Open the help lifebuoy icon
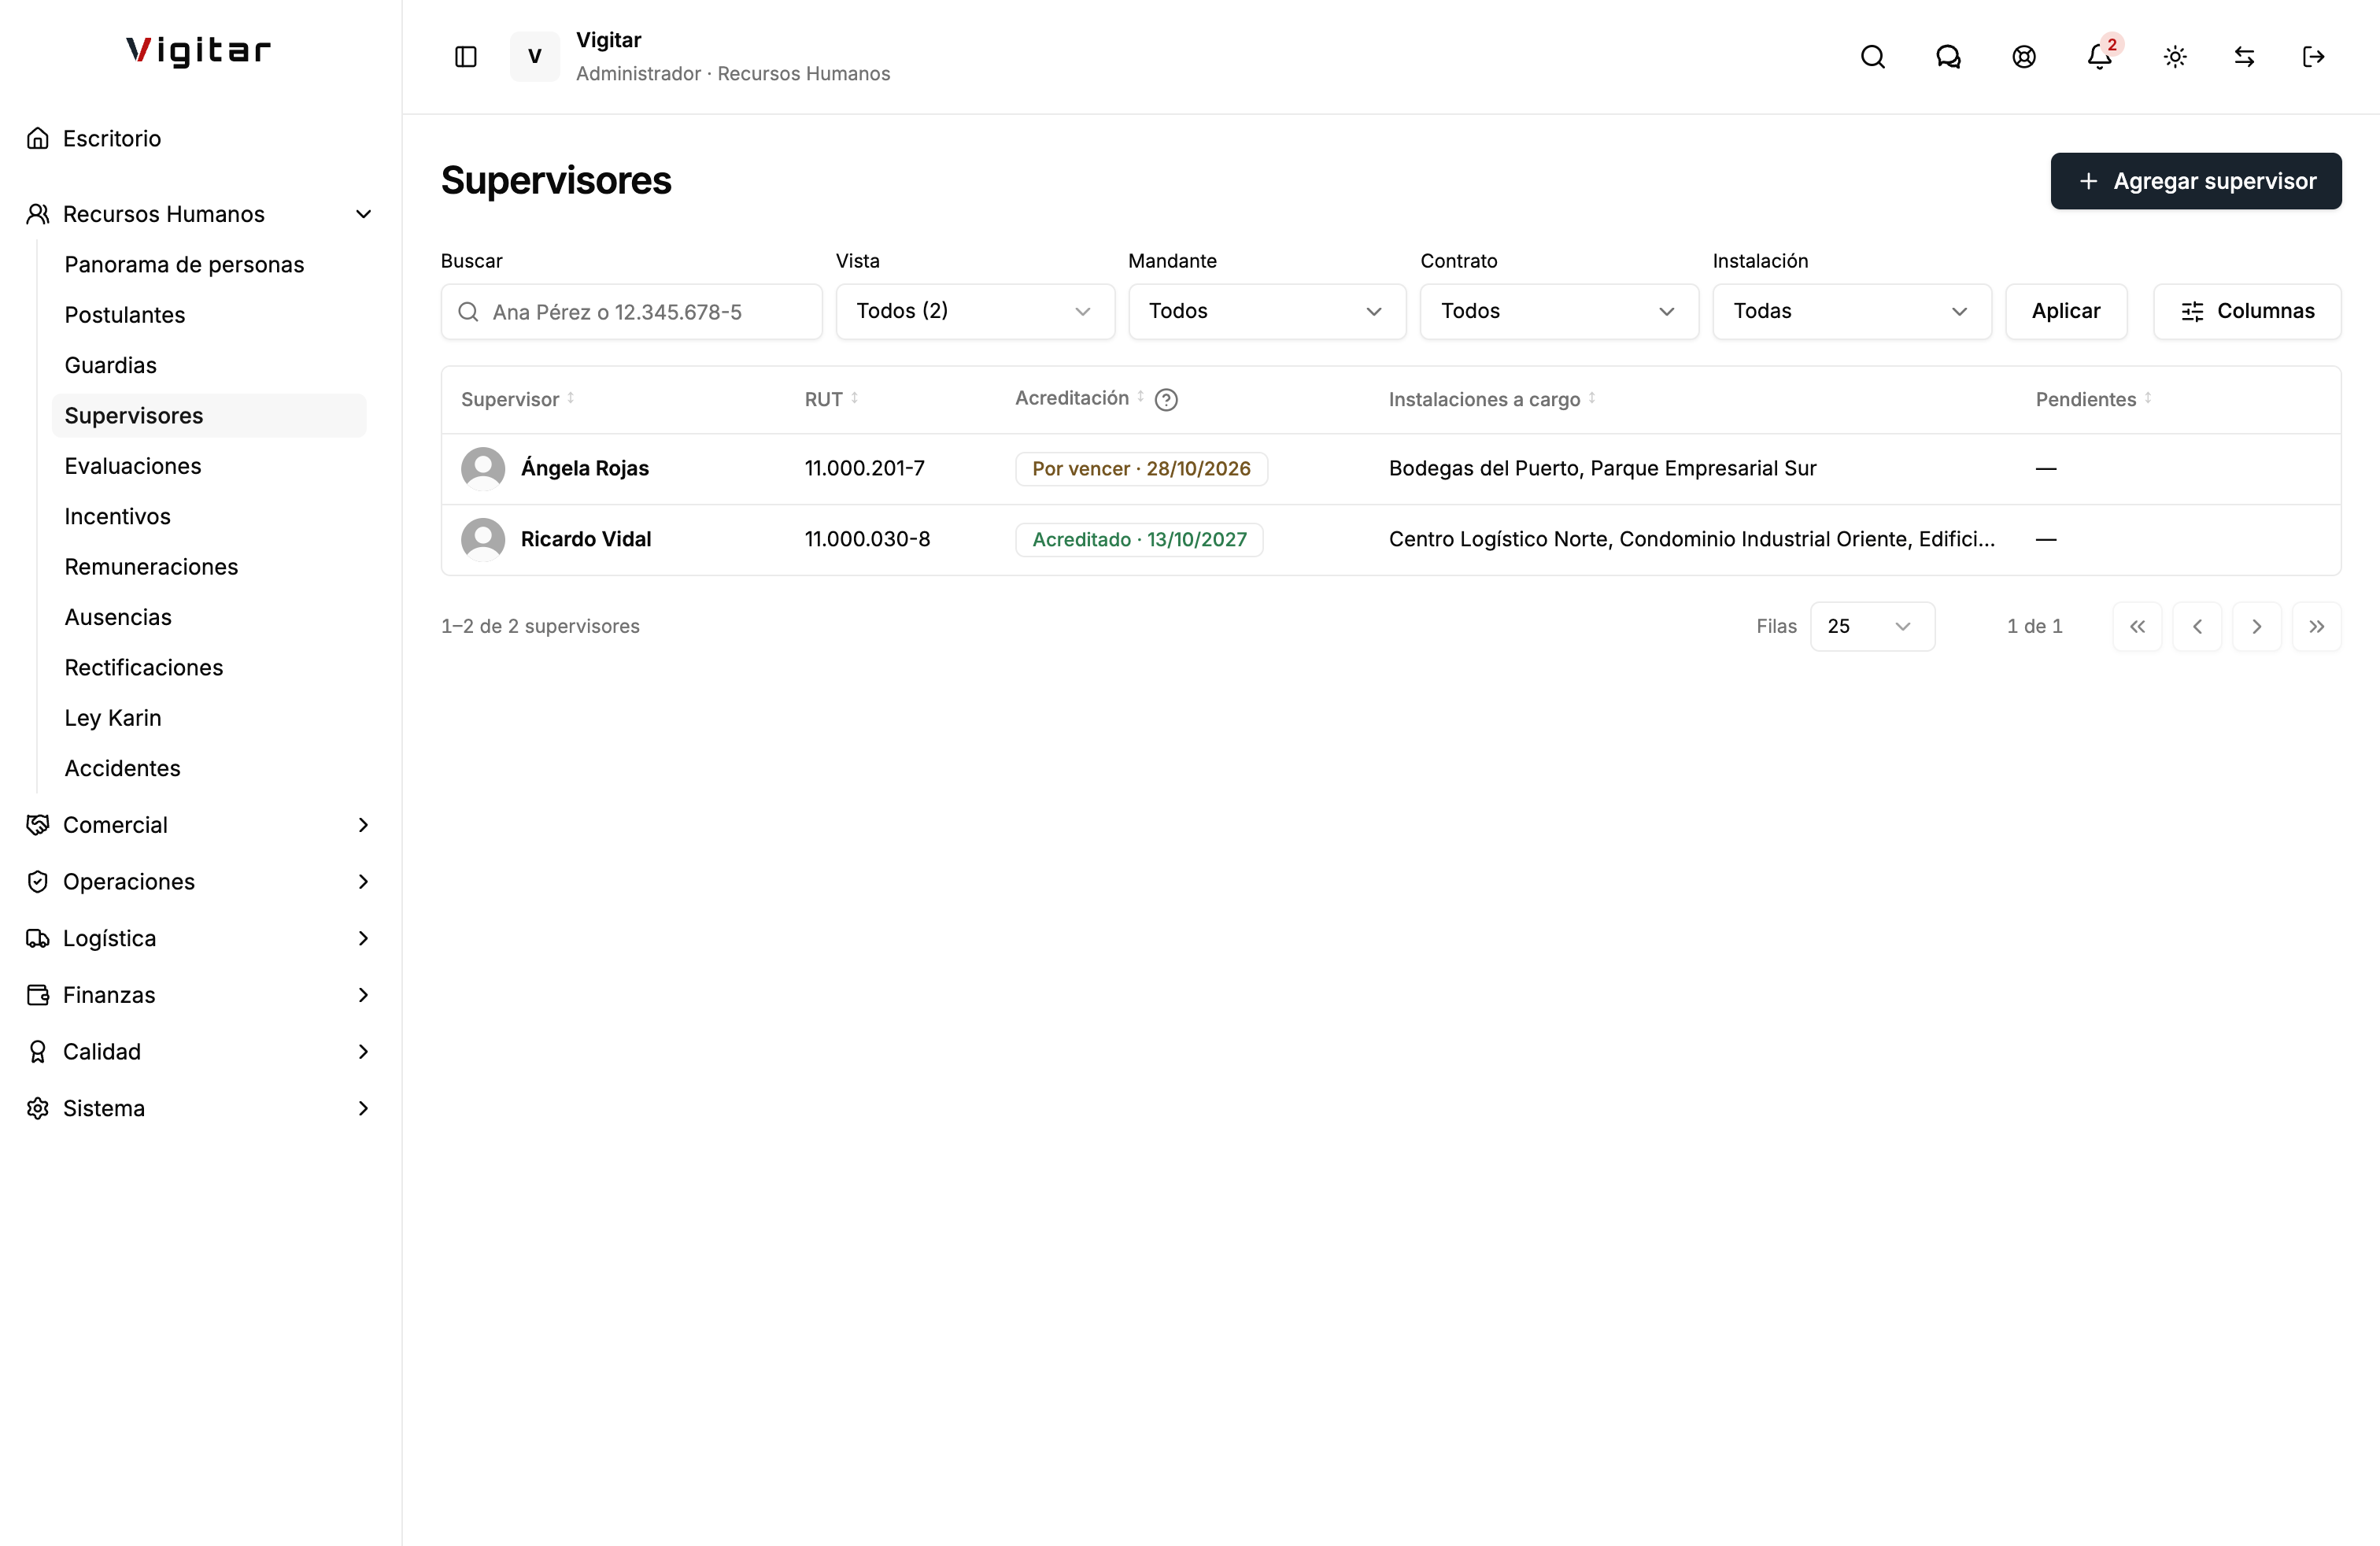2380x1546 pixels. (x=2024, y=57)
